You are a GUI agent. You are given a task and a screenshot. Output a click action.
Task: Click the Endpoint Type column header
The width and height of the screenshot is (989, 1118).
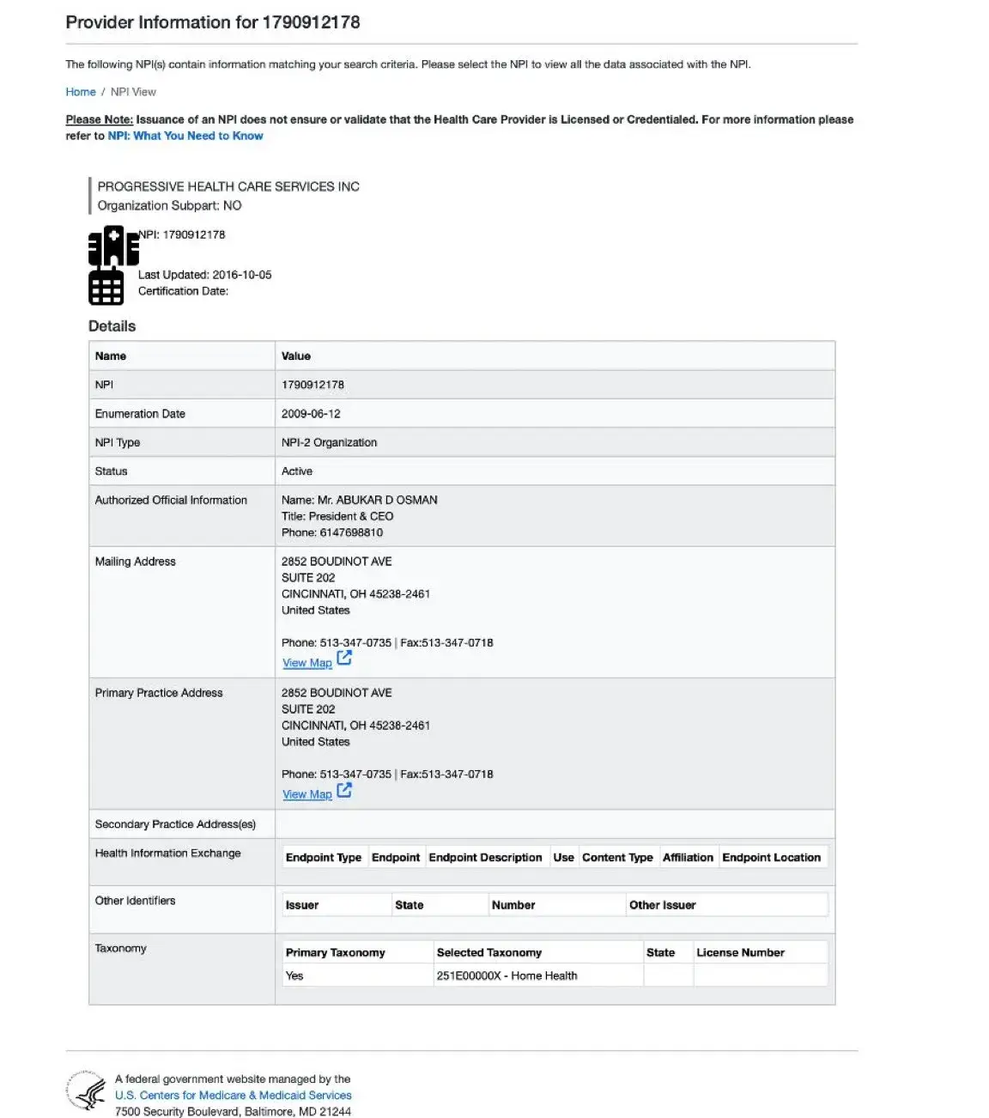(x=323, y=857)
